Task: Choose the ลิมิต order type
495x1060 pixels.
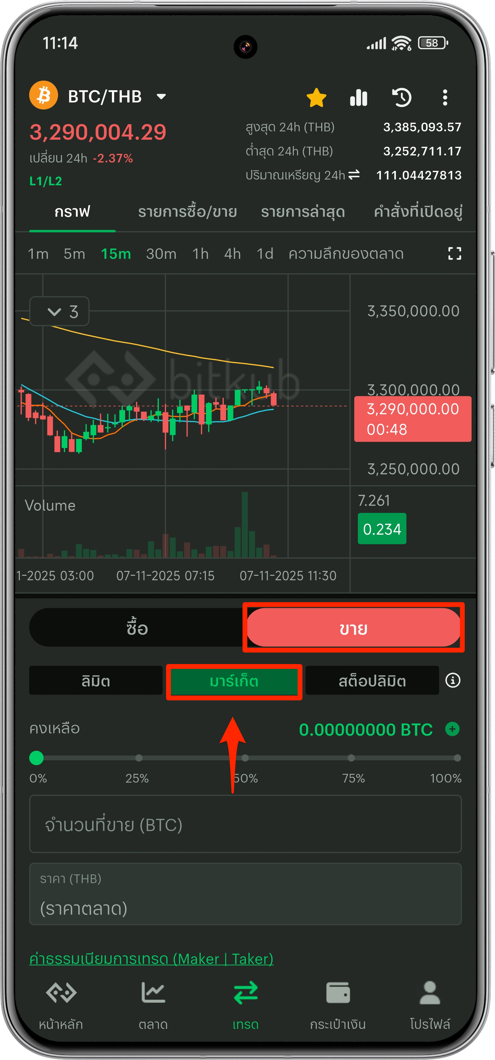Action: pyautogui.click(x=96, y=681)
